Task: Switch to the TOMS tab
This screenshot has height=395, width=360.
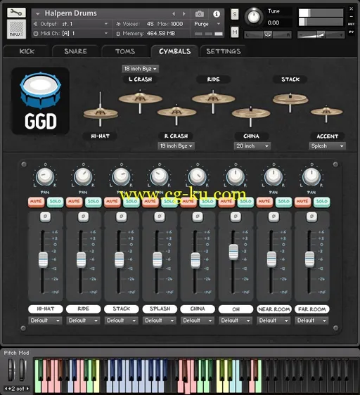Action: [x=125, y=51]
